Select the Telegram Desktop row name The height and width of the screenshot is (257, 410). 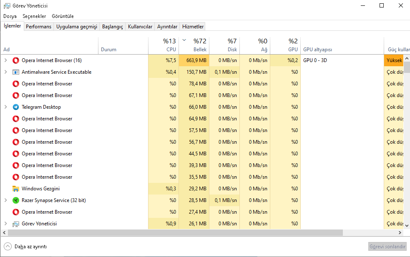pyautogui.click(x=41, y=107)
